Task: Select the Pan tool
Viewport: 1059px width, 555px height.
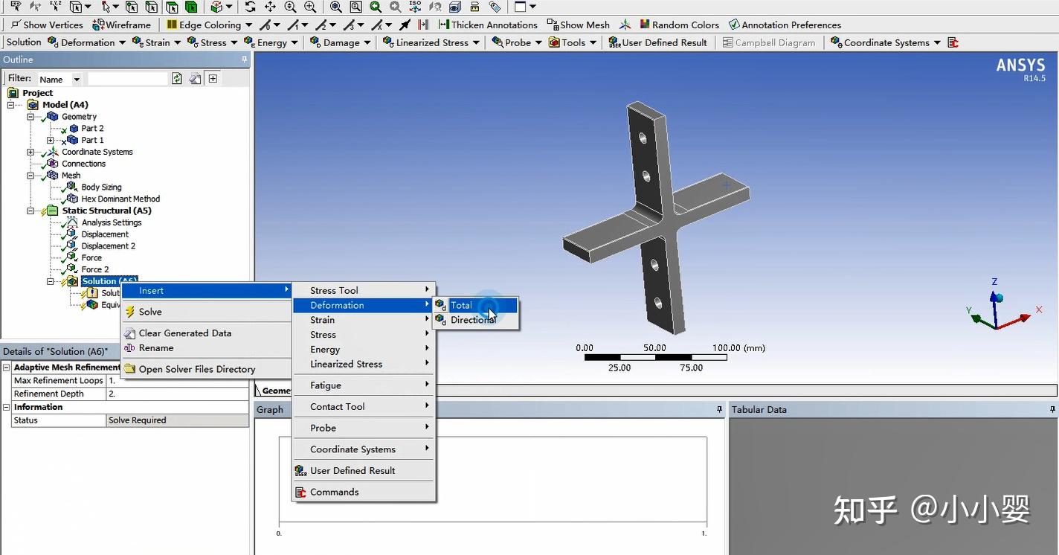Action: tap(269, 7)
